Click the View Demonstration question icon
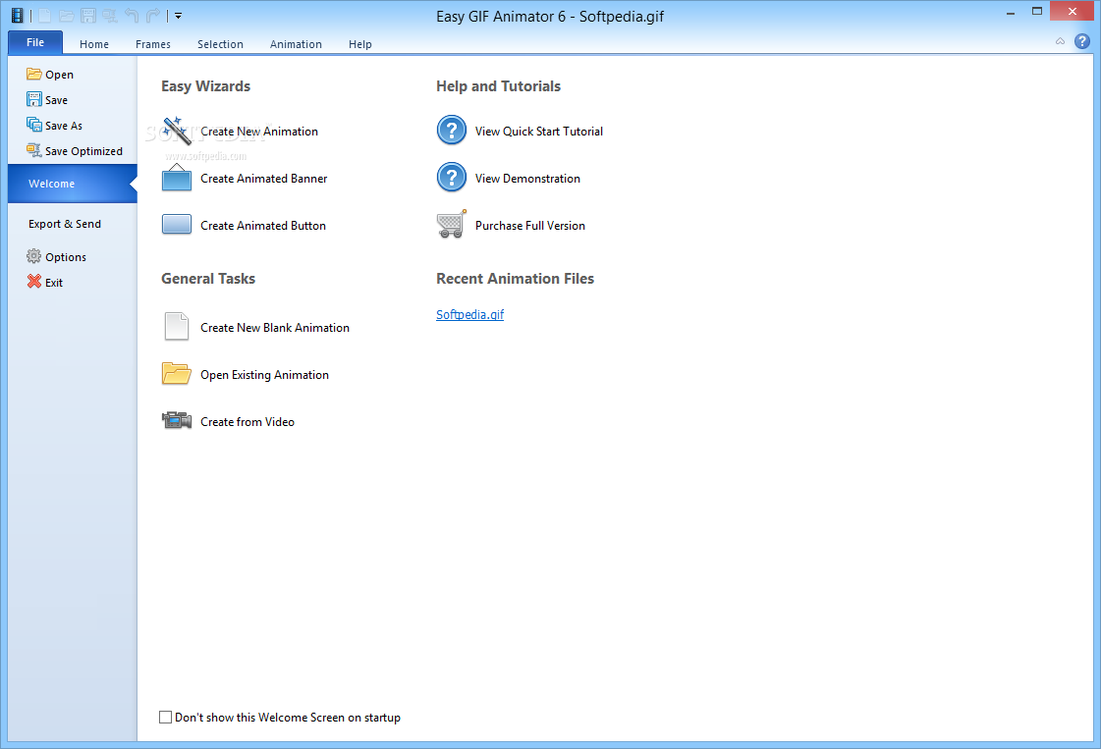 pyautogui.click(x=452, y=178)
